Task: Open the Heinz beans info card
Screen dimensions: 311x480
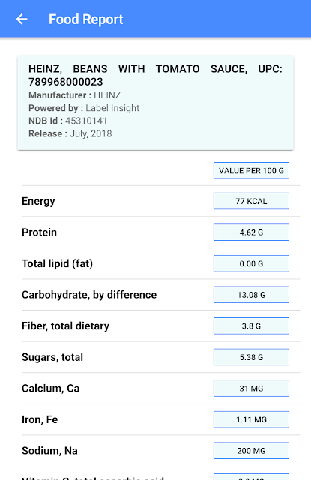Action: pos(155,103)
